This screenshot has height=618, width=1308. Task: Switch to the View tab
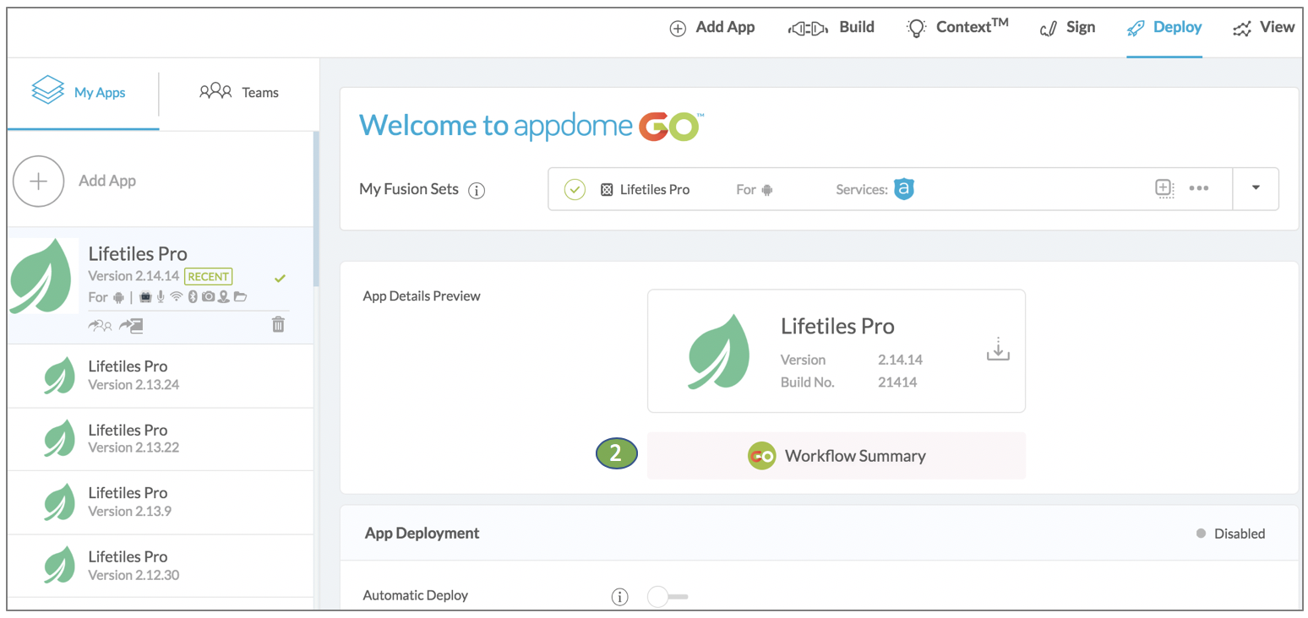tap(1263, 28)
